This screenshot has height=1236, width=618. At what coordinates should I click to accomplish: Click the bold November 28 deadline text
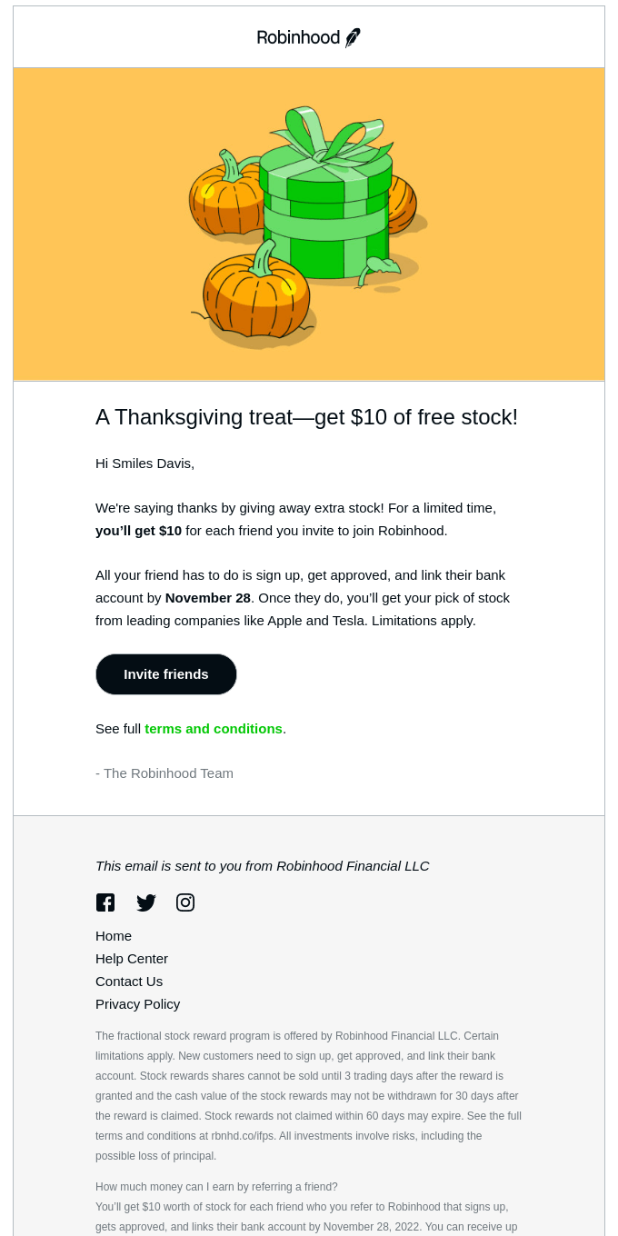click(x=207, y=598)
